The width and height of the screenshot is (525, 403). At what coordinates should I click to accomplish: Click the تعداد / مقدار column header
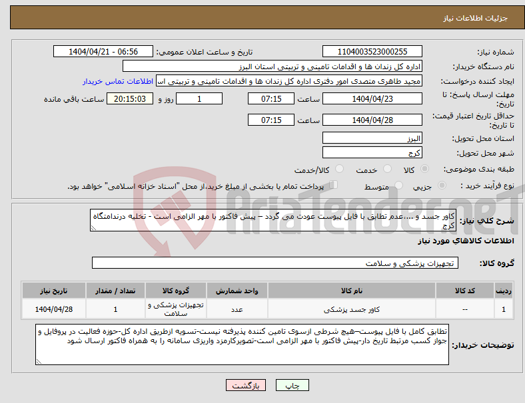click(x=115, y=291)
